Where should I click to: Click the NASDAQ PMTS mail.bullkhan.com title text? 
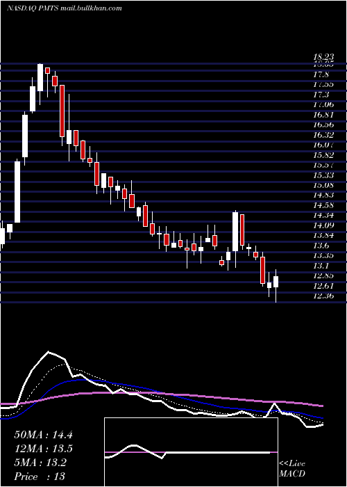64,8
